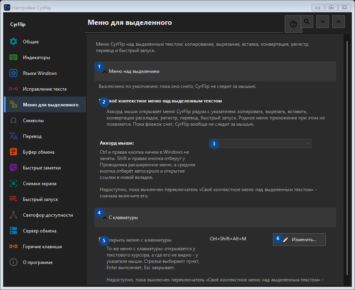Click the Ctrl+Shift+Alt+M shortcut text

(228, 239)
